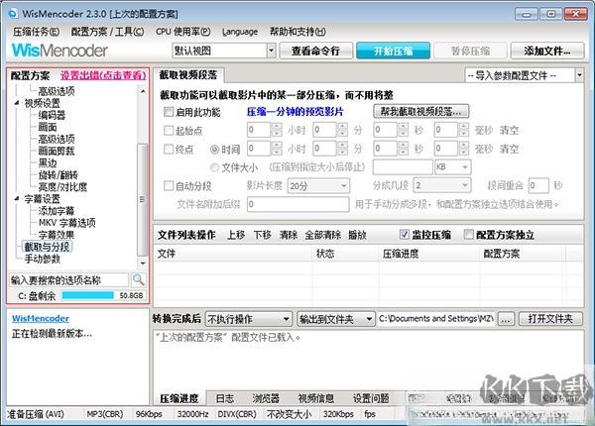Click the 全部清除 file list action
This screenshot has height=426, width=595.
tap(323, 235)
